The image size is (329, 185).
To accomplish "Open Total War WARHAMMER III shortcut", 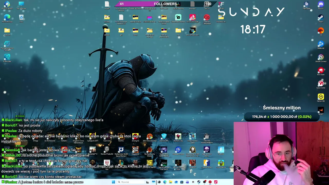I will pos(207,138).
